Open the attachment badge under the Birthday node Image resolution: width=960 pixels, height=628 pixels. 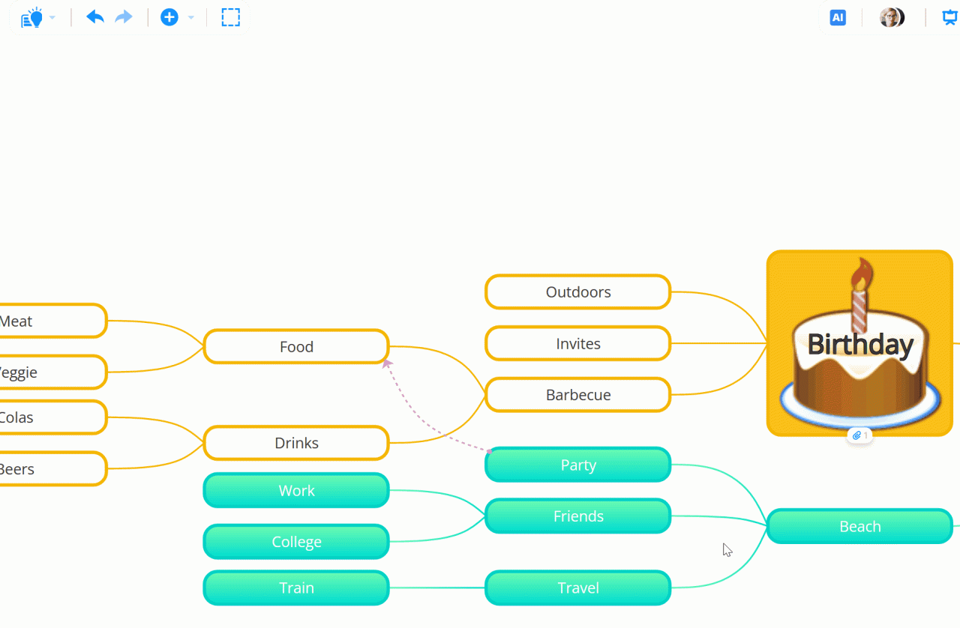pos(859,435)
